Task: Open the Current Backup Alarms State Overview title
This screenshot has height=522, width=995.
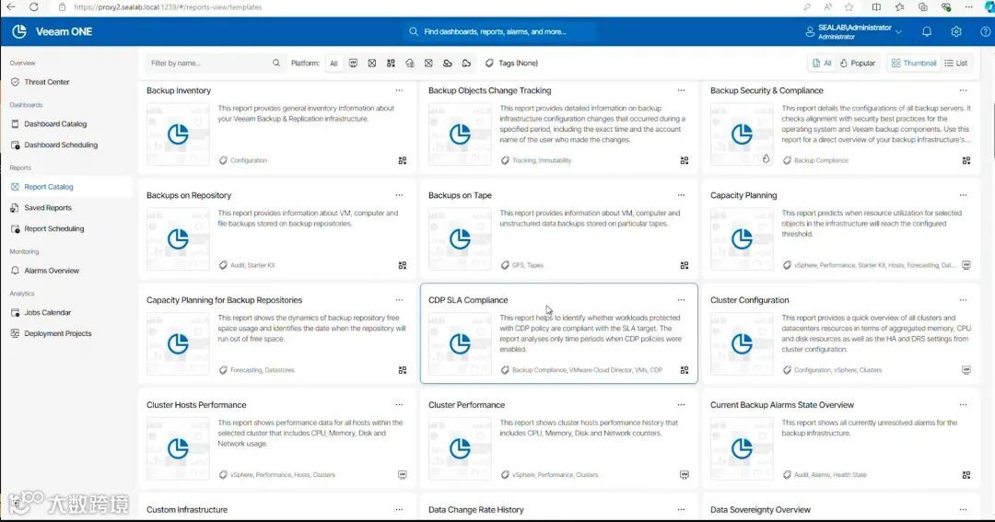Action: 782,405
